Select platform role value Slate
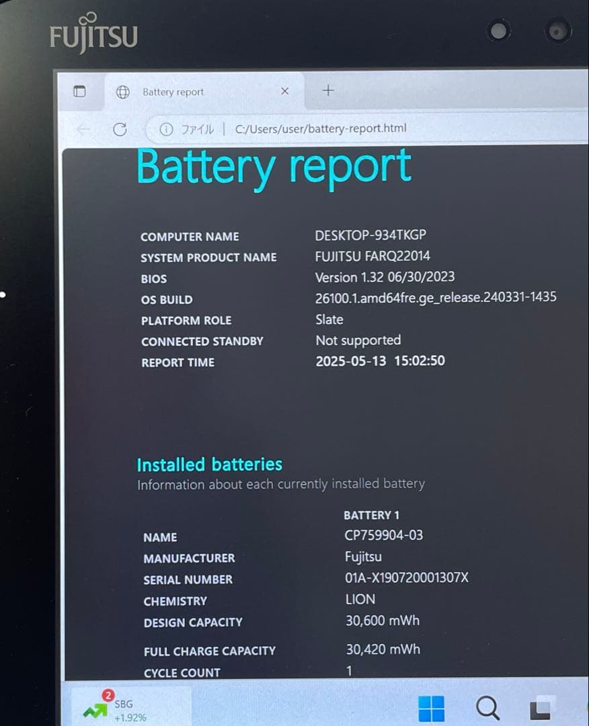This screenshot has width=589, height=726. [329, 319]
